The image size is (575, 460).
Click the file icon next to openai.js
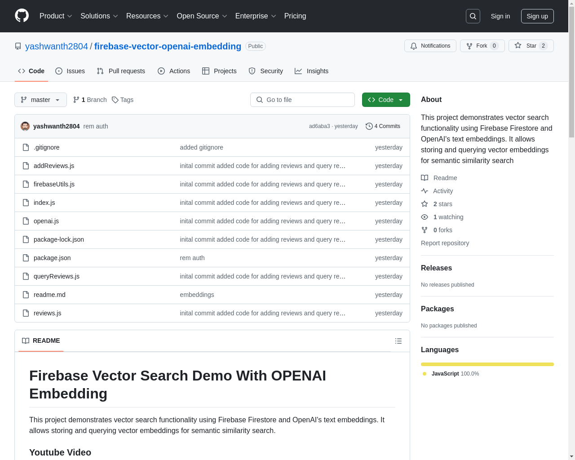[x=26, y=221]
